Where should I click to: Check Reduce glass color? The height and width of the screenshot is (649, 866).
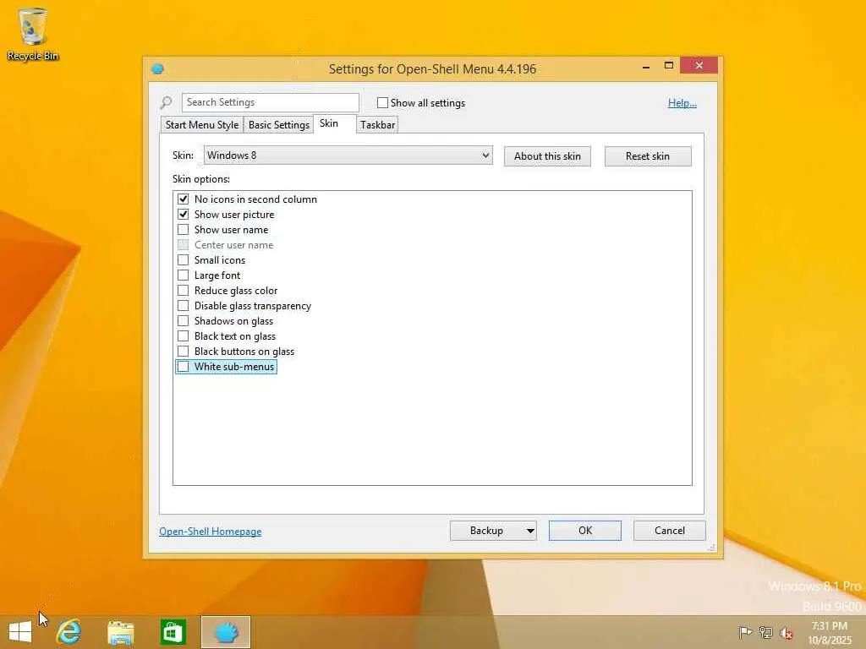(x=183, y=291)
